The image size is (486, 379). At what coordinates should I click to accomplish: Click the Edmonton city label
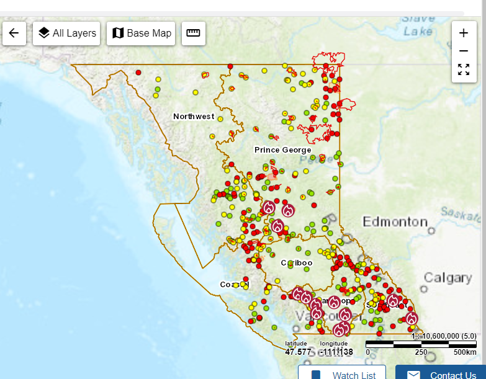(x=395, y=222)
